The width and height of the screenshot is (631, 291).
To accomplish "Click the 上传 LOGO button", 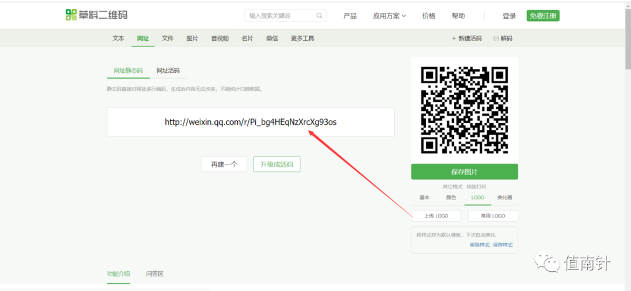I will [436, 216].
